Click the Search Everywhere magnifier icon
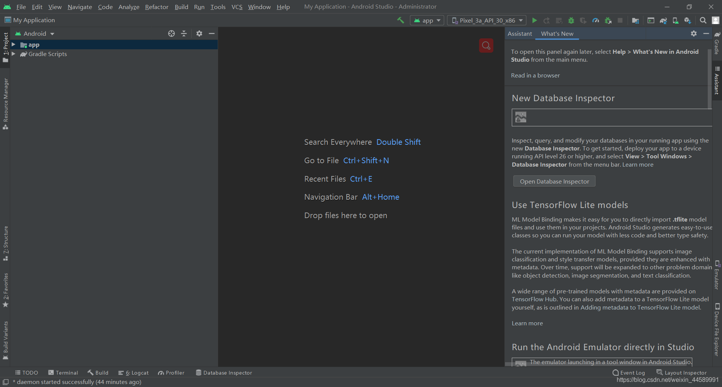Image resolution: width=722 pixels, height=387 pixels. point(703,20)
